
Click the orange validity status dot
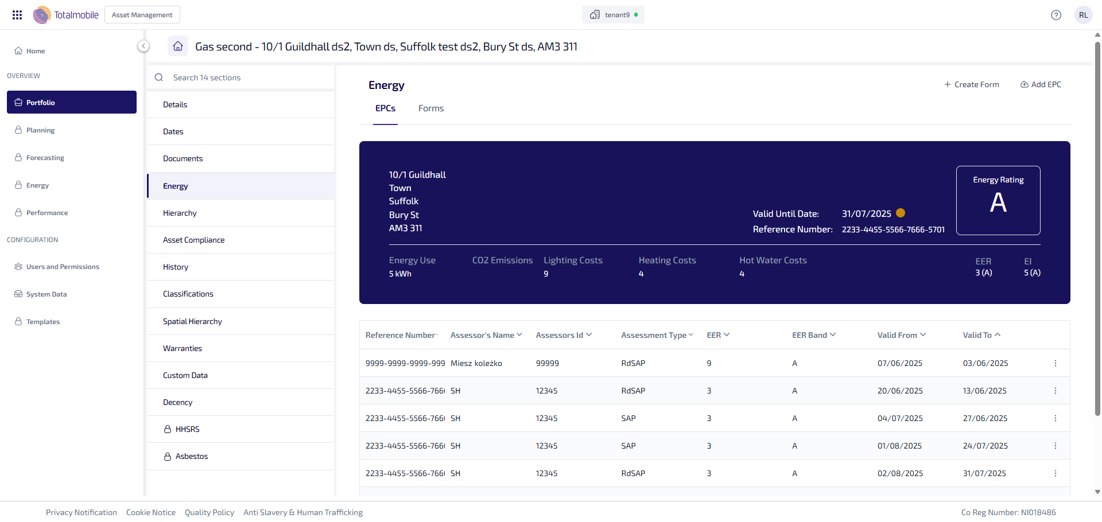point(901,213)
